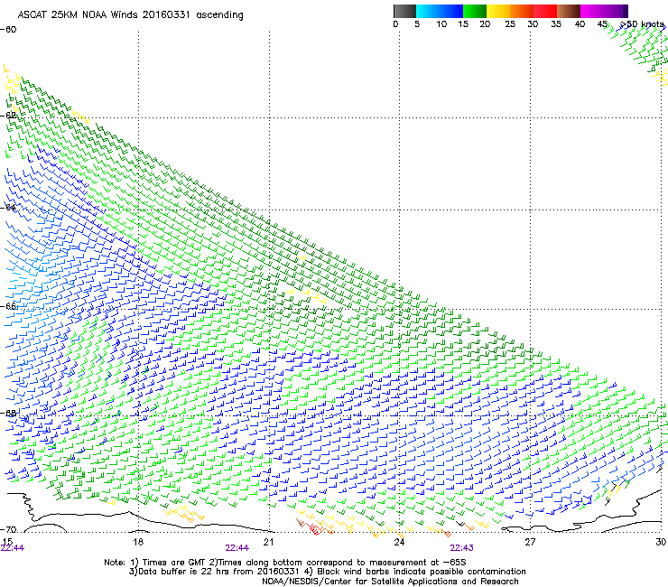Viewport: 668px width, 587px height.
Task: Click the '-70' latitude label
Action: (x=8, y=530)
